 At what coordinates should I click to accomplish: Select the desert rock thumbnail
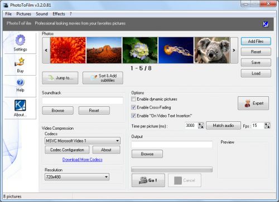click(x=104, y=50)
